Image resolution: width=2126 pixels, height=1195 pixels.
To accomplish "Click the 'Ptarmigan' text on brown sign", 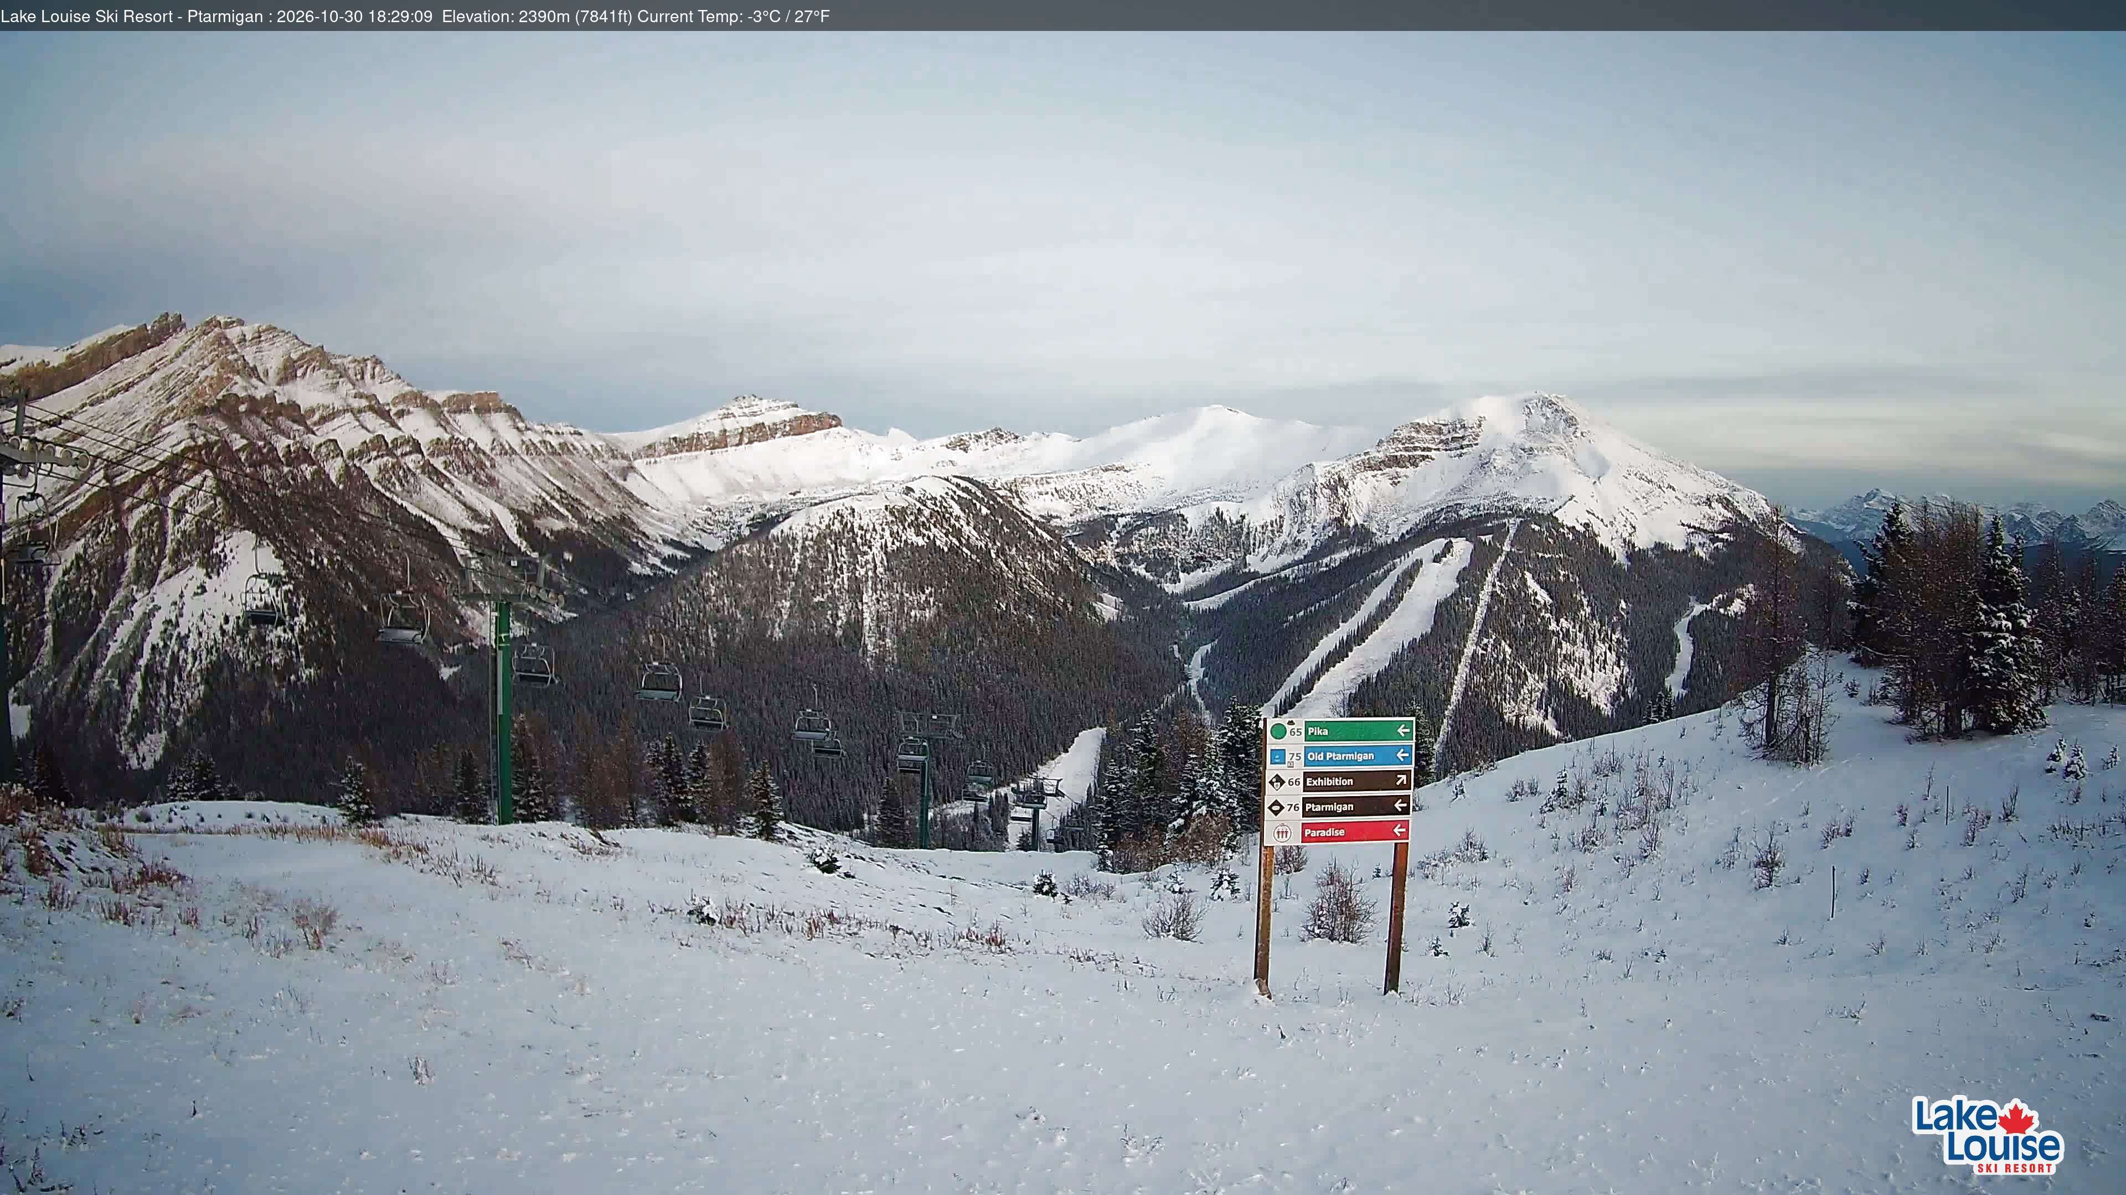I will pos(1329,807).
